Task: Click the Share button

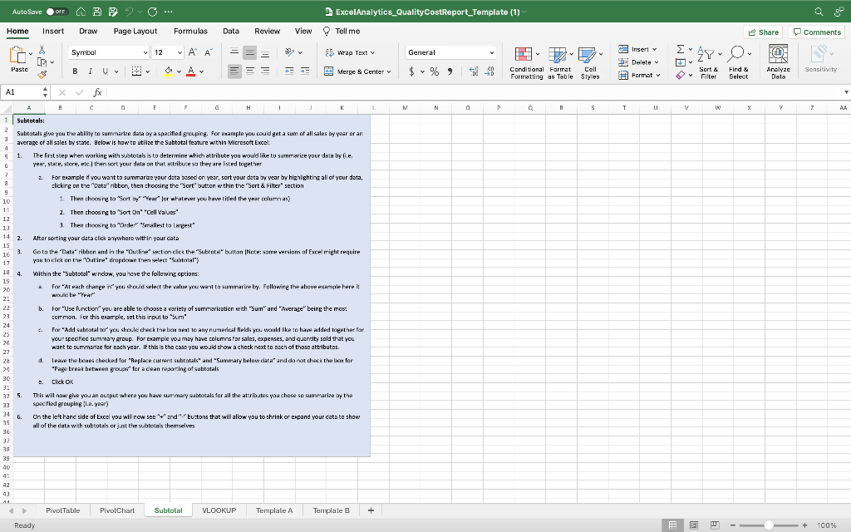Action: click(x=763, y=32)
